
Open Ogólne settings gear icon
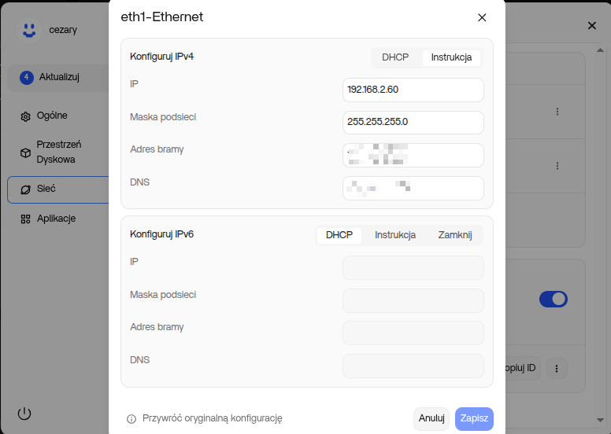tap(25, 116)
